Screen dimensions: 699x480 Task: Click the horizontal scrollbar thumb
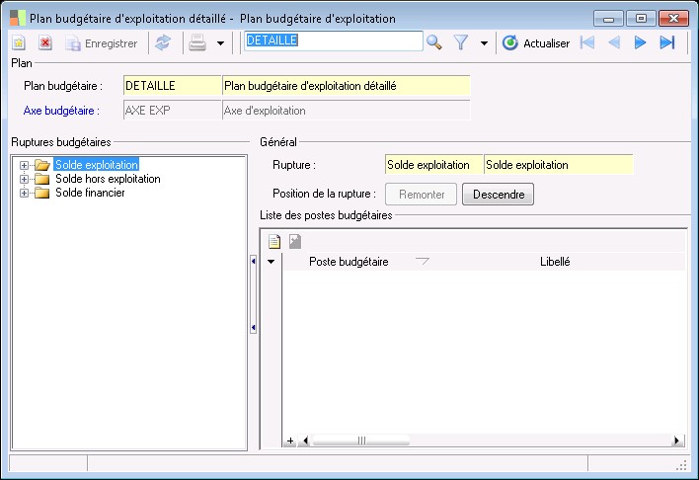pos(361,440)
